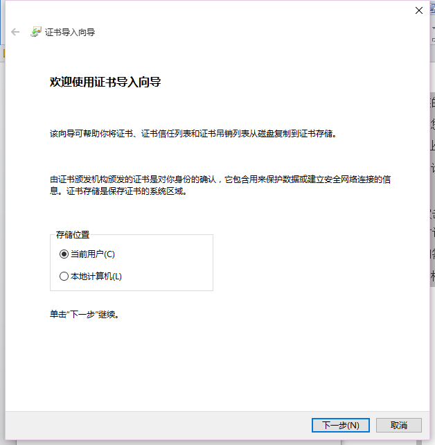Click the 下一步(N) button
Image resolution: width=435 pixels, height=445 pixels.
tap(341, 425)
